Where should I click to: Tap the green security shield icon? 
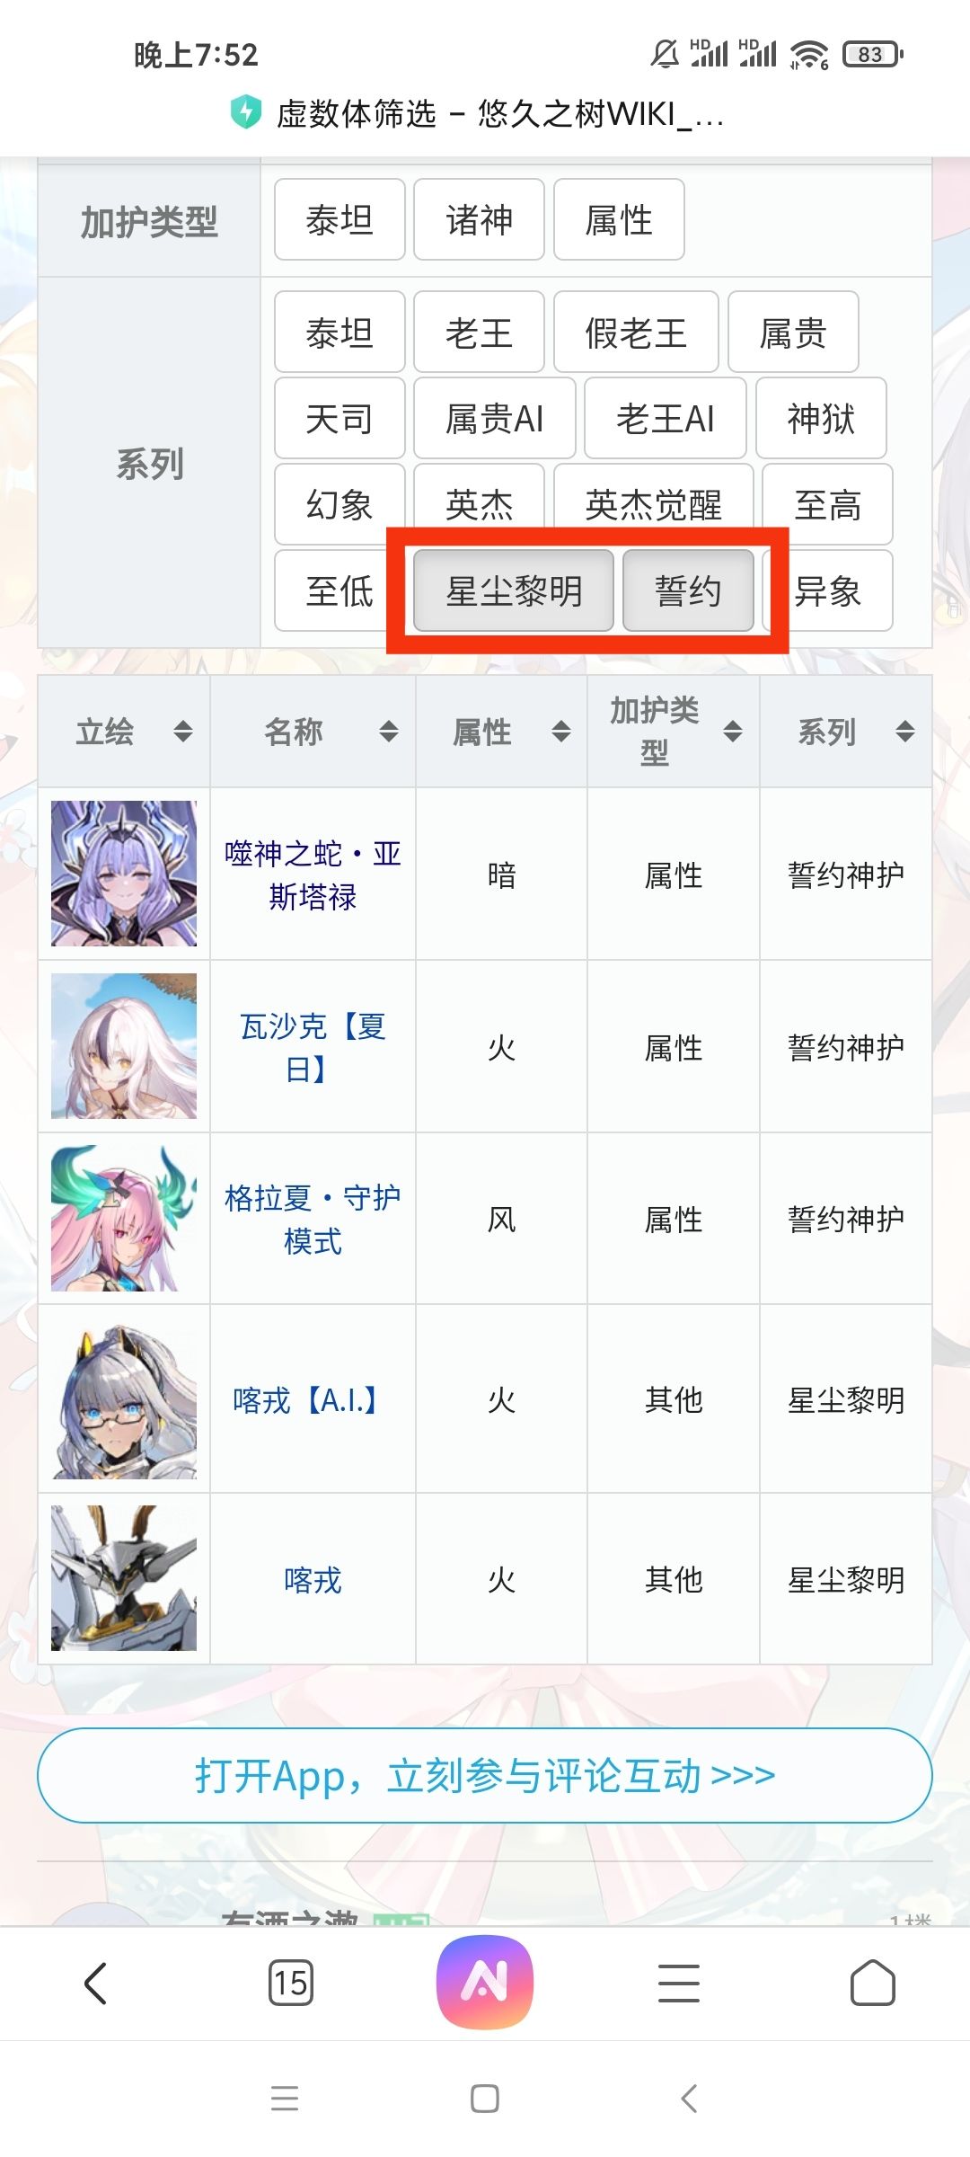(x=245, y=112)
